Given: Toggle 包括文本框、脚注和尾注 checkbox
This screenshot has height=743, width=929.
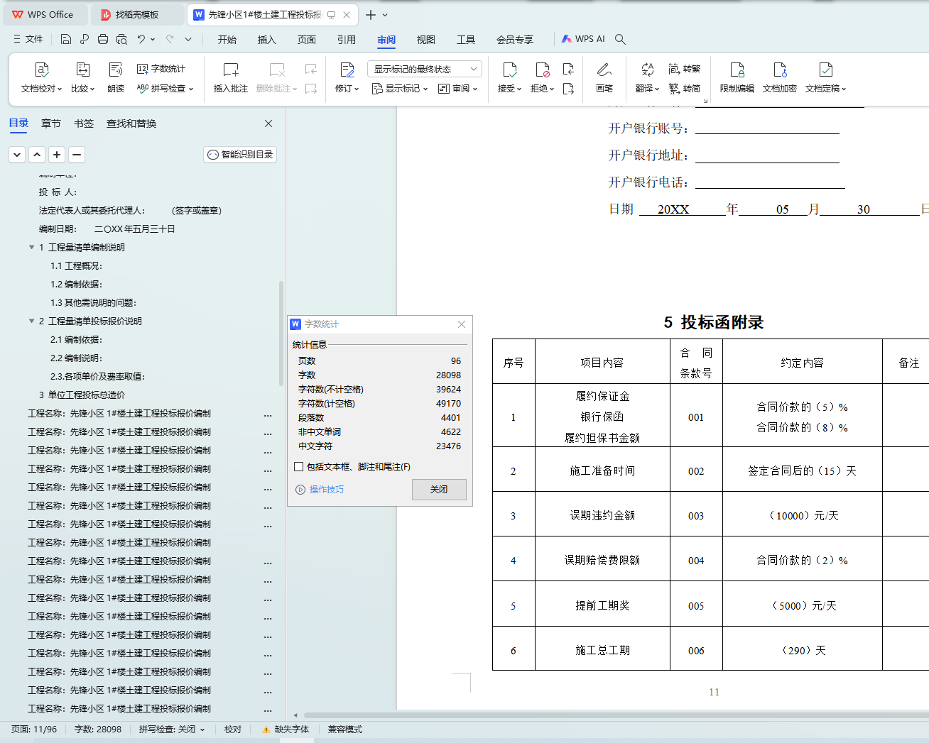Looking at the screenshot, I should pyautogui.click(x=299, y=466).
